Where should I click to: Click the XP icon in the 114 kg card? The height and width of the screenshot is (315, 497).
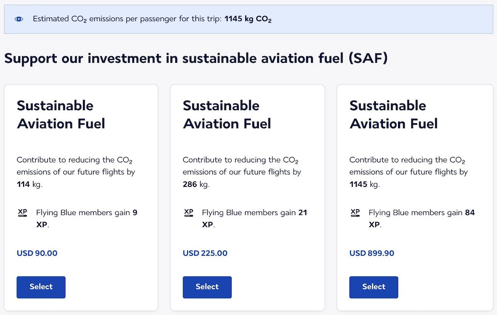(x=22, y=212)
